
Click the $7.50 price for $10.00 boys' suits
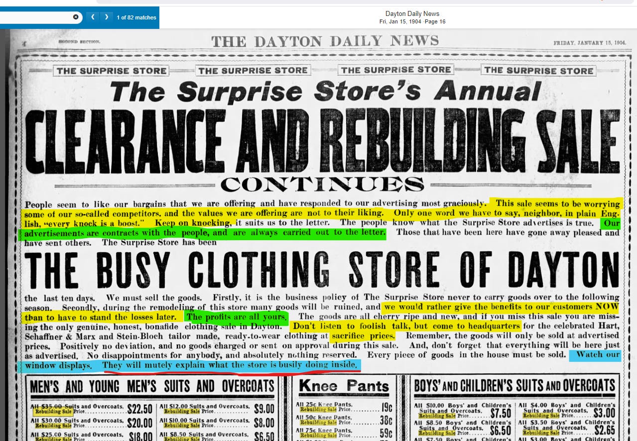(501, 414)
